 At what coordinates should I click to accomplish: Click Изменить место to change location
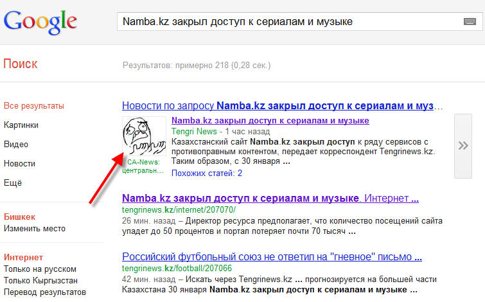click(x=35, y=229)
